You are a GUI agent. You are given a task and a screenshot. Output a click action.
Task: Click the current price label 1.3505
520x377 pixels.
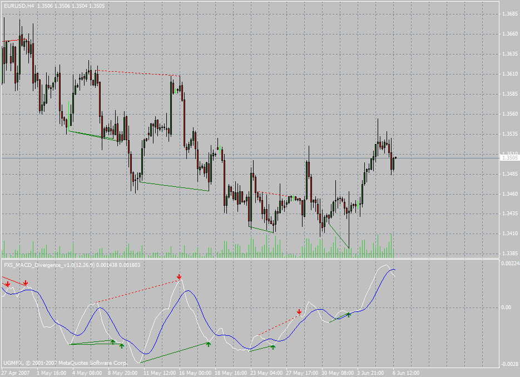click(x=510, y=158)
